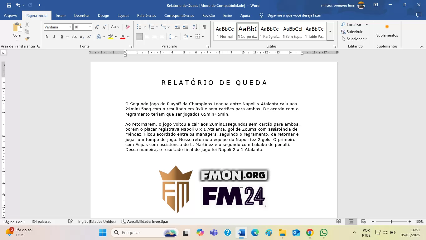The width and height of the screenshot is (426, 240).
Task: Click the zoom slider handle
Action: click(x=391, y=222)
